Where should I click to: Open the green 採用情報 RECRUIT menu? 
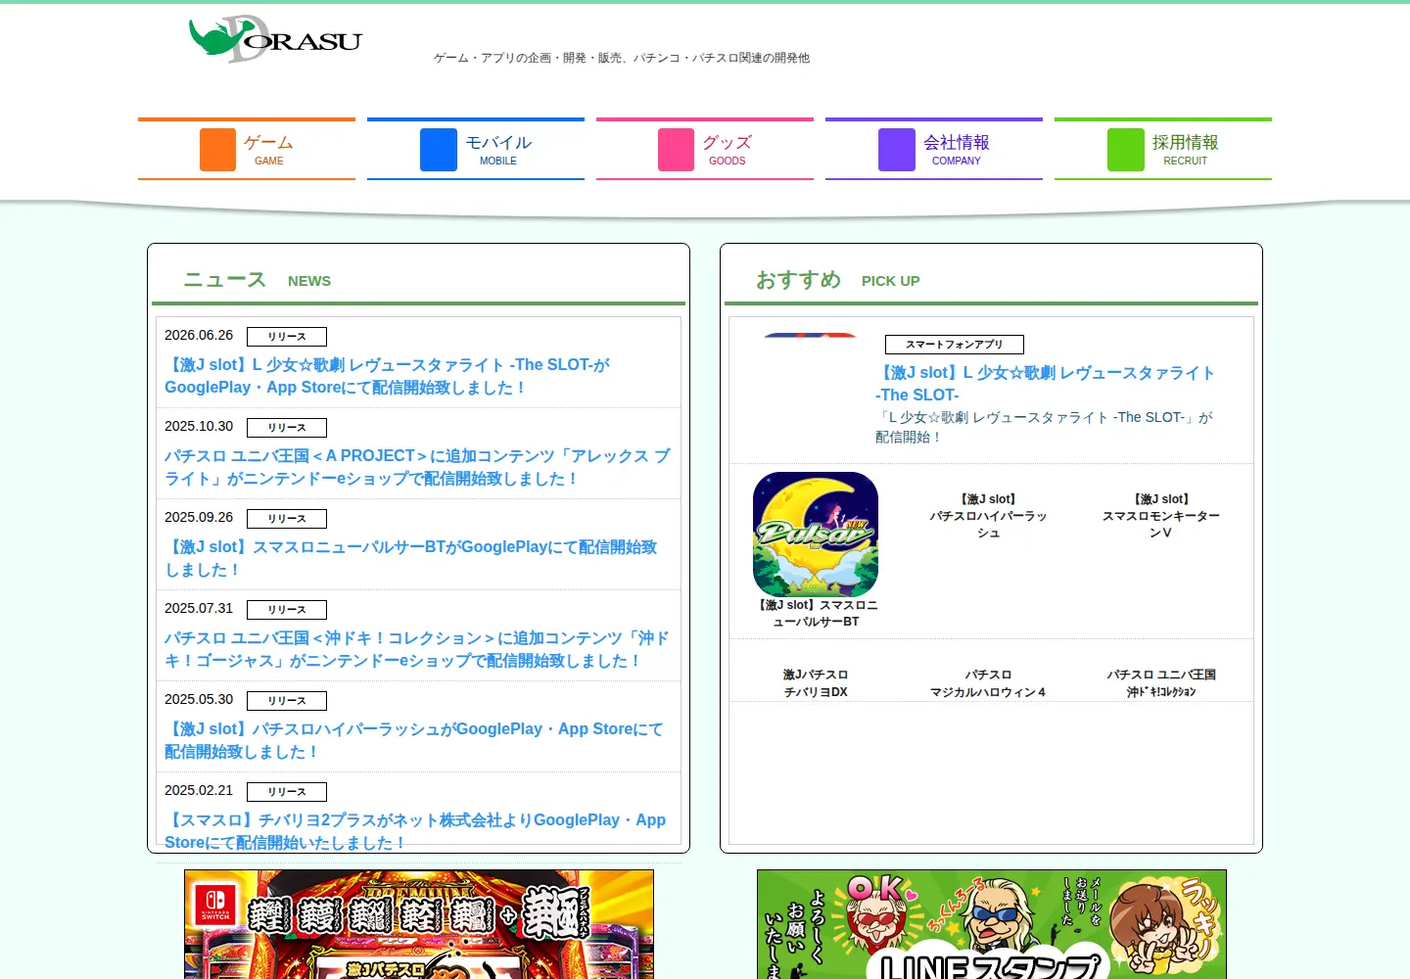[x=1163, y=149]
